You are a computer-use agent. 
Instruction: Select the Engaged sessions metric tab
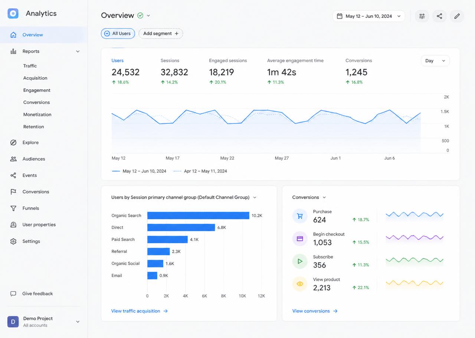[x=228, y=72]
